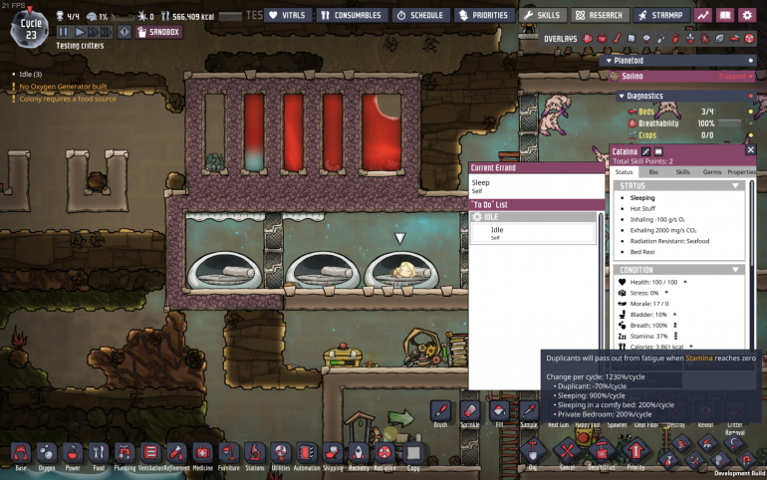
Task: Open the Ventilation build category
Action: point(150,453)
